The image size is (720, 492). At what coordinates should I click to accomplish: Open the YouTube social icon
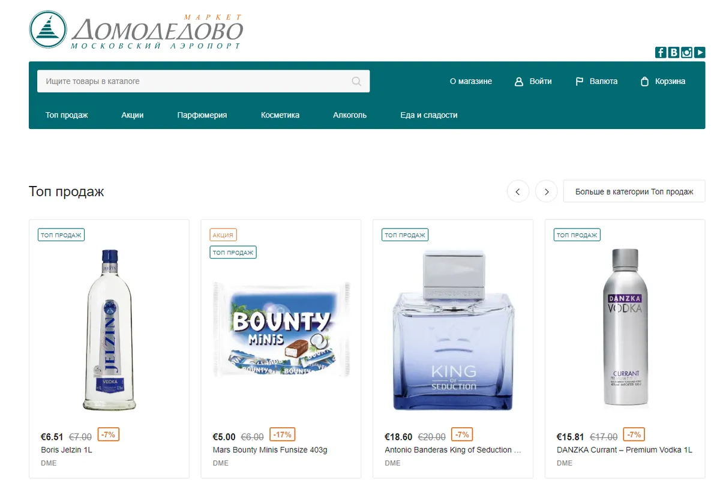tap(700, 52)
